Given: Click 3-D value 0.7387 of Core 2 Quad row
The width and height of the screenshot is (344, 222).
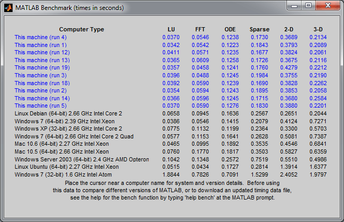Looking at the screenshot, I should pyautogui.click(x=318, y=136).
